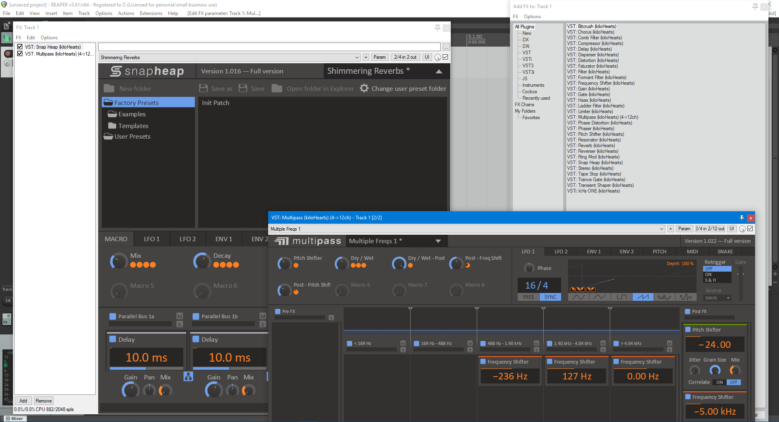Toggle Snap Heap plugin enable checkbox at top right
The width and height of the screenshot is (779, 422).
click(445, 57)
